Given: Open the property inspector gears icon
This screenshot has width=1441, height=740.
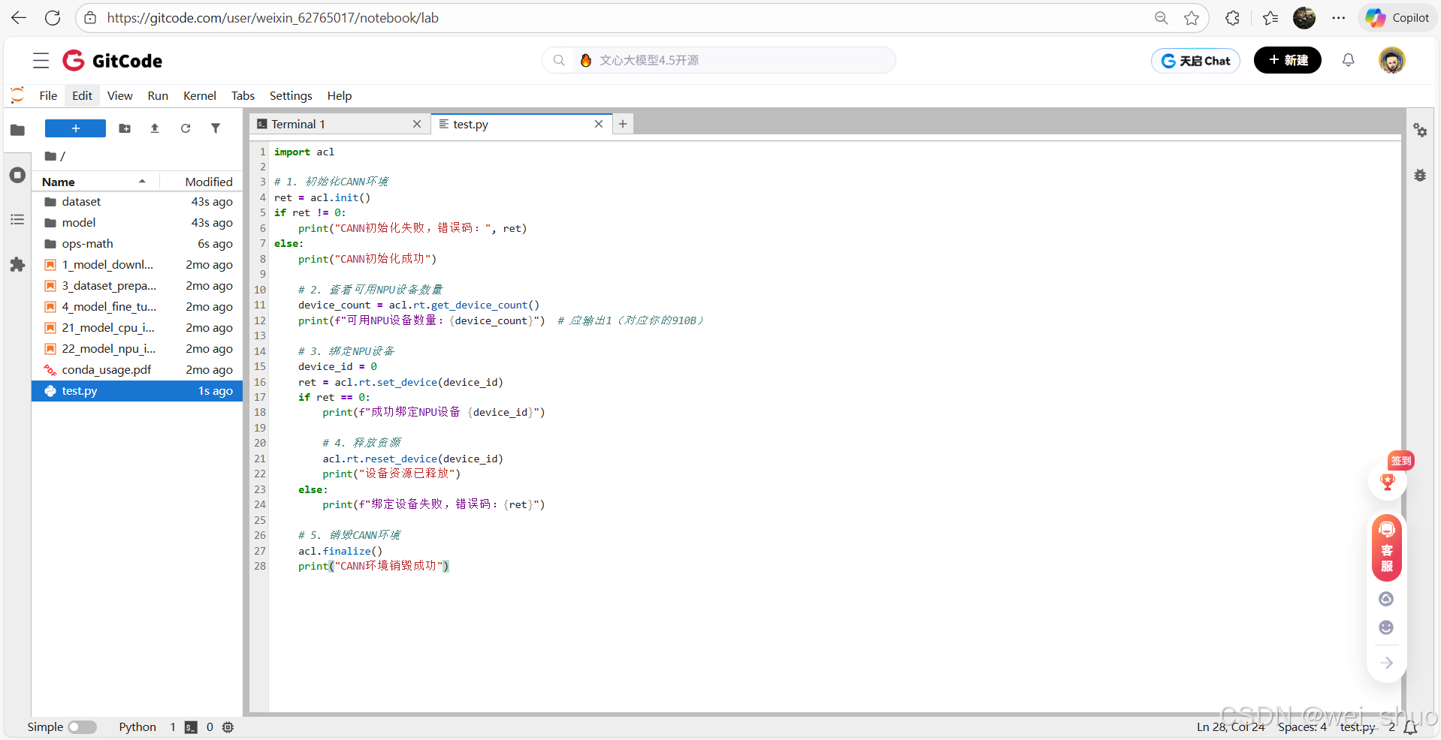Looking at the screenshot, I should (x=1420, y=130).
